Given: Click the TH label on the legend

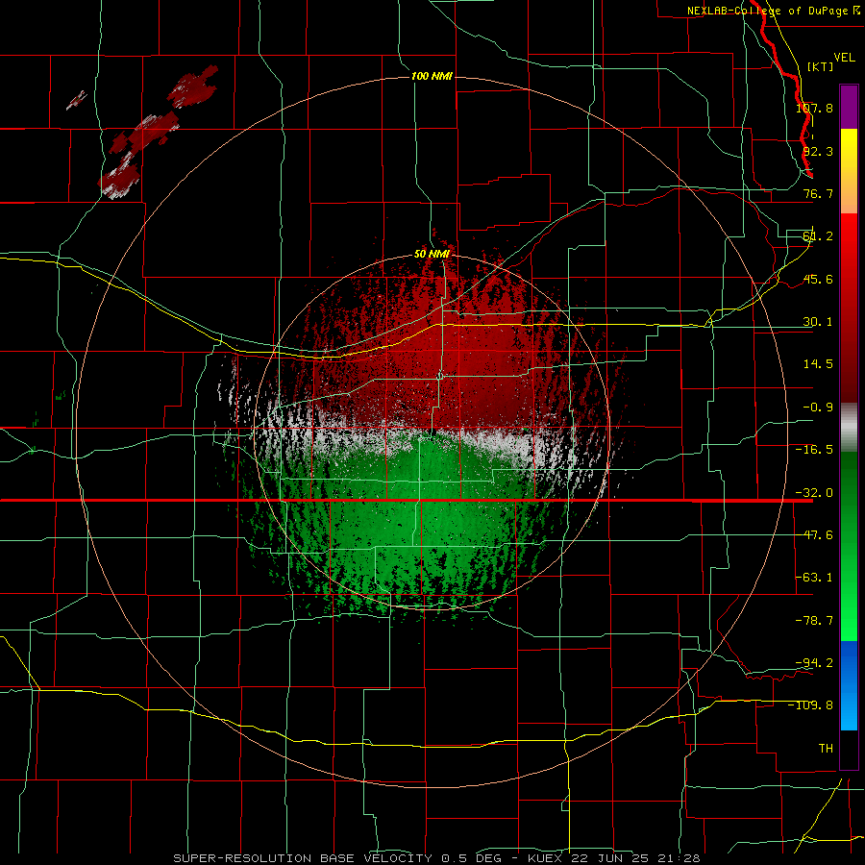Looking at the screenshot, I should point(826,749).
